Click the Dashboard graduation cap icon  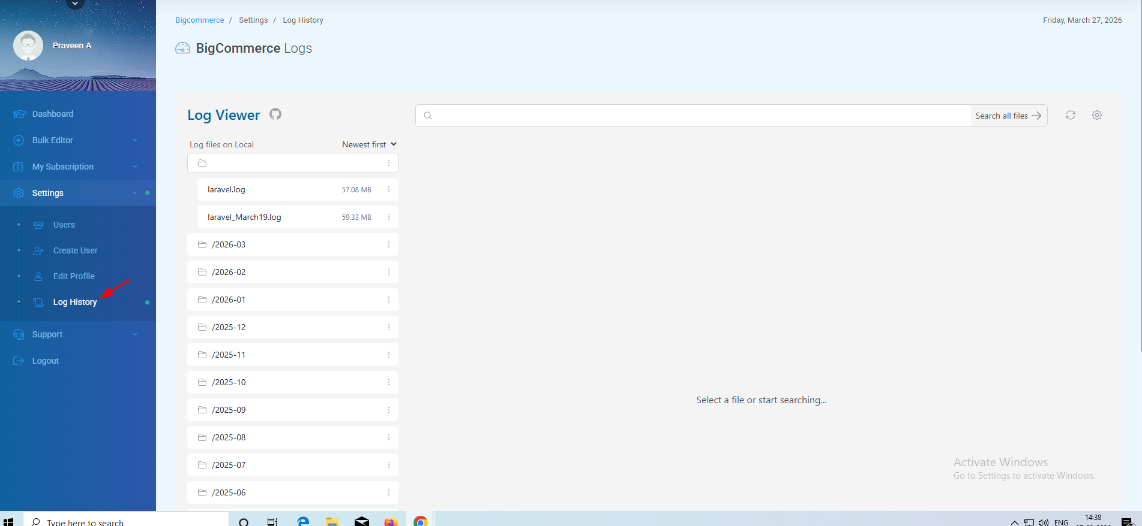pos(19,114)
